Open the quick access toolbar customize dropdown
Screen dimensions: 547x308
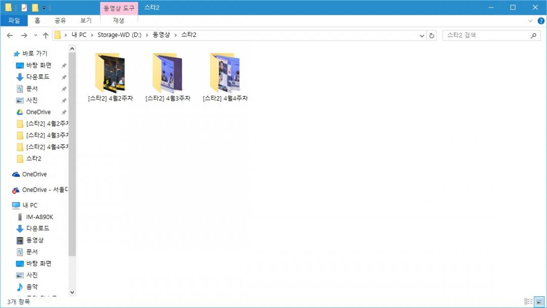pyautogui.click(x=45, y=8)
